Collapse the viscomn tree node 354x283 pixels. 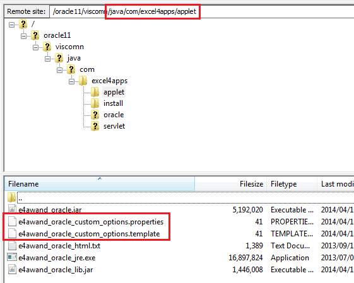(x=35, y=47)
